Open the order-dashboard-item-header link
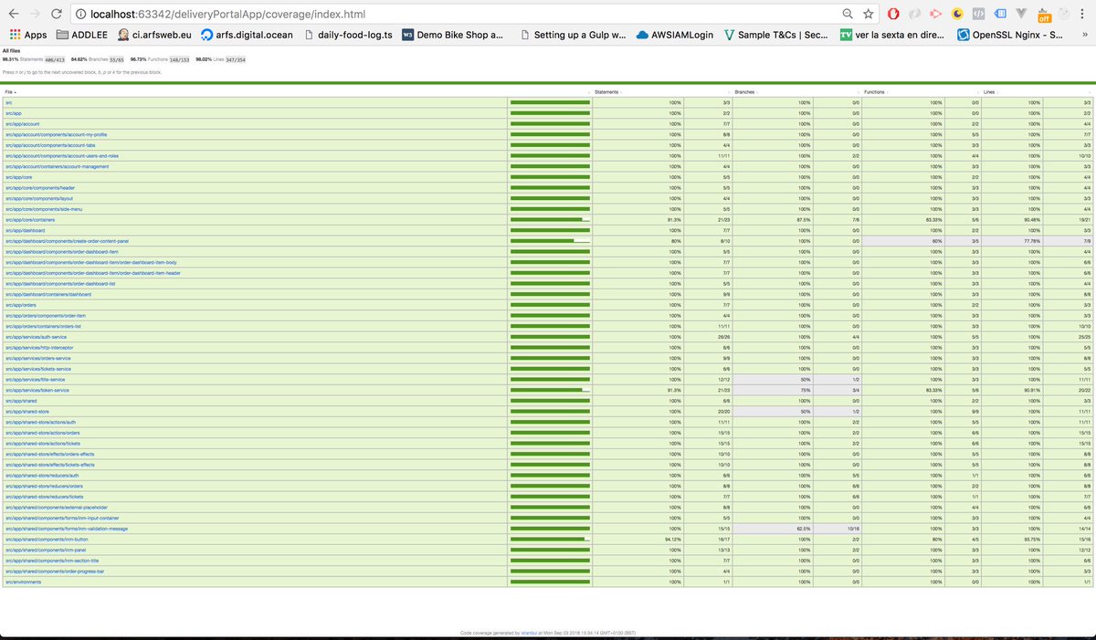The width and height of the screenshot is (1096, 640). (x=92, y=273)
